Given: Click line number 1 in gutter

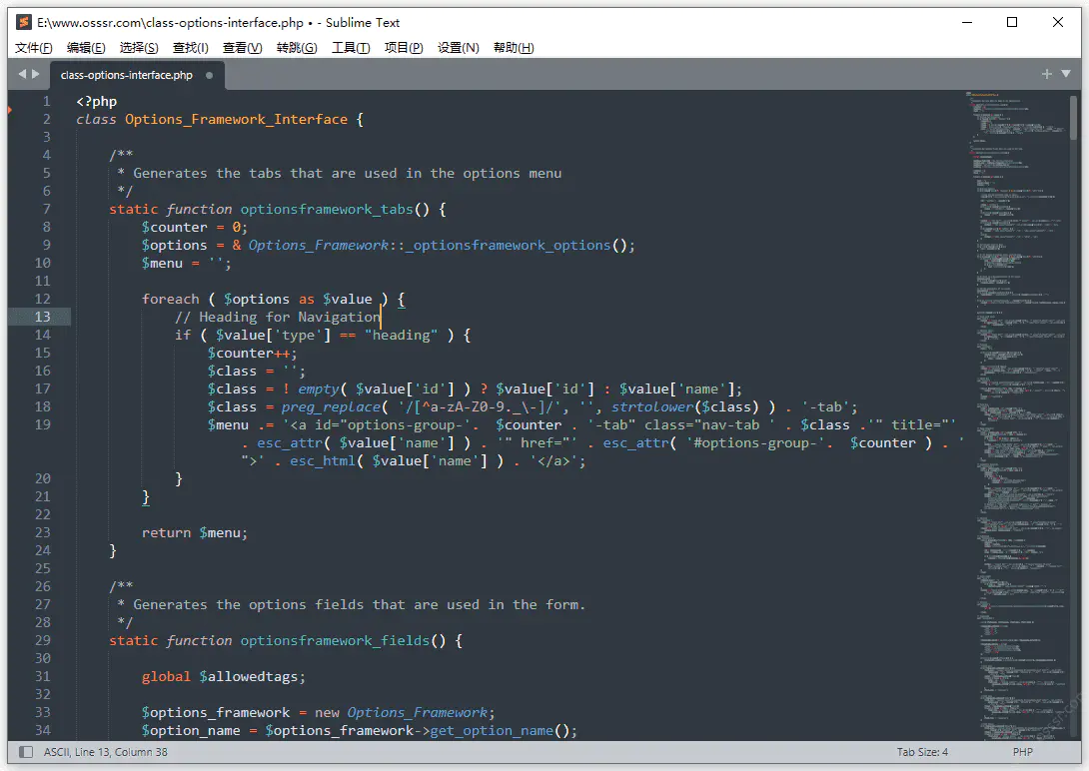Looking at the screenshot, I should point(47,101).
